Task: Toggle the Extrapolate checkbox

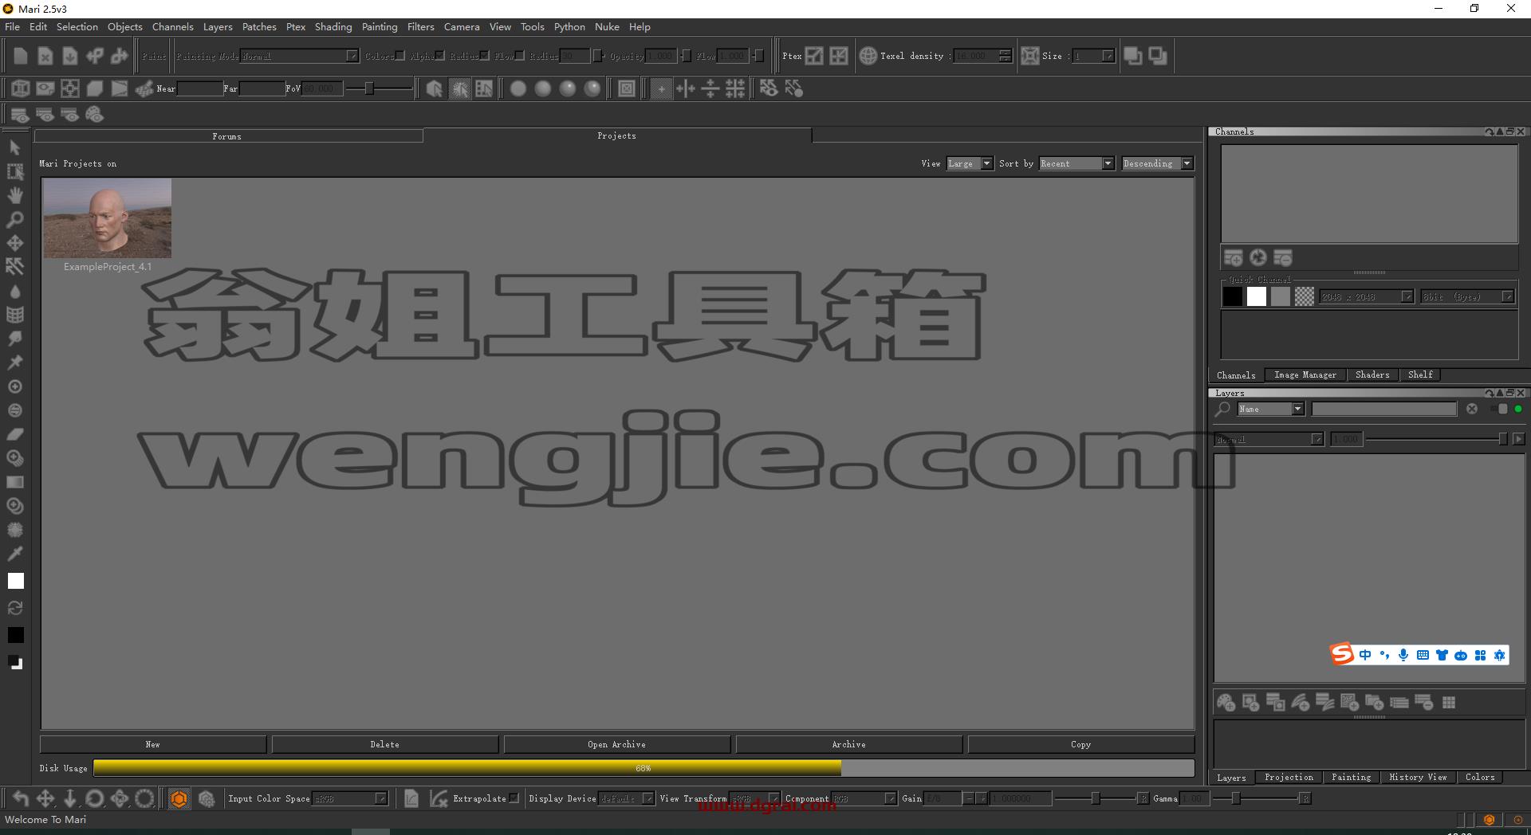Action: point(514,798)
